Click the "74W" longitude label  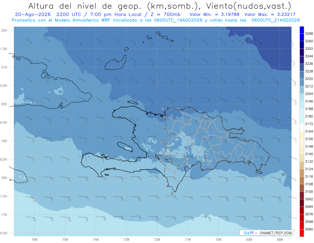pyautogui.click(x=96, y=240)
